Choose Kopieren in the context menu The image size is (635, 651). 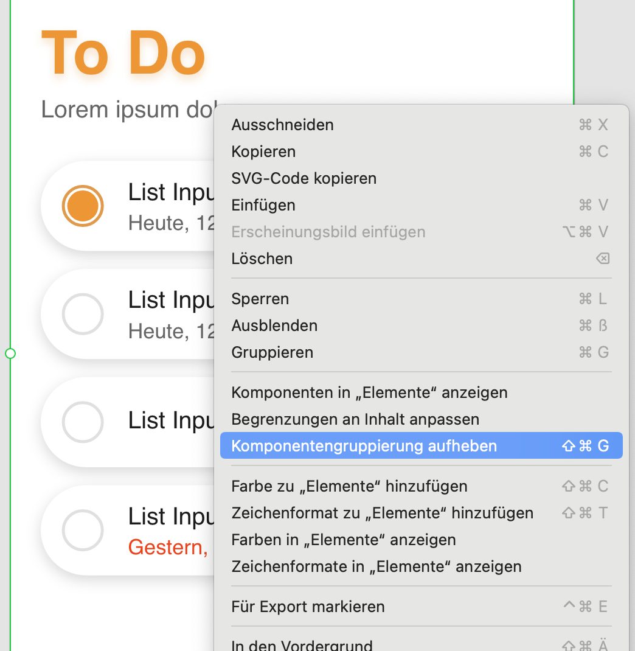(422, 151)
